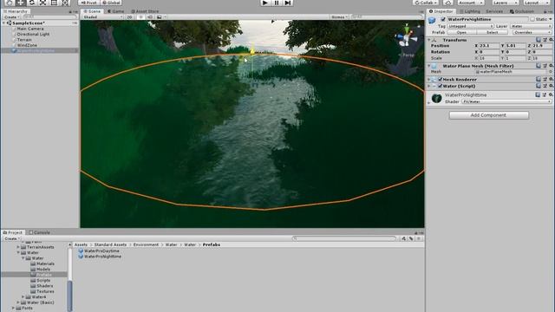Open the Layout dropdown
The width and height of the screenshot is (555, 312).
point(537,3)
